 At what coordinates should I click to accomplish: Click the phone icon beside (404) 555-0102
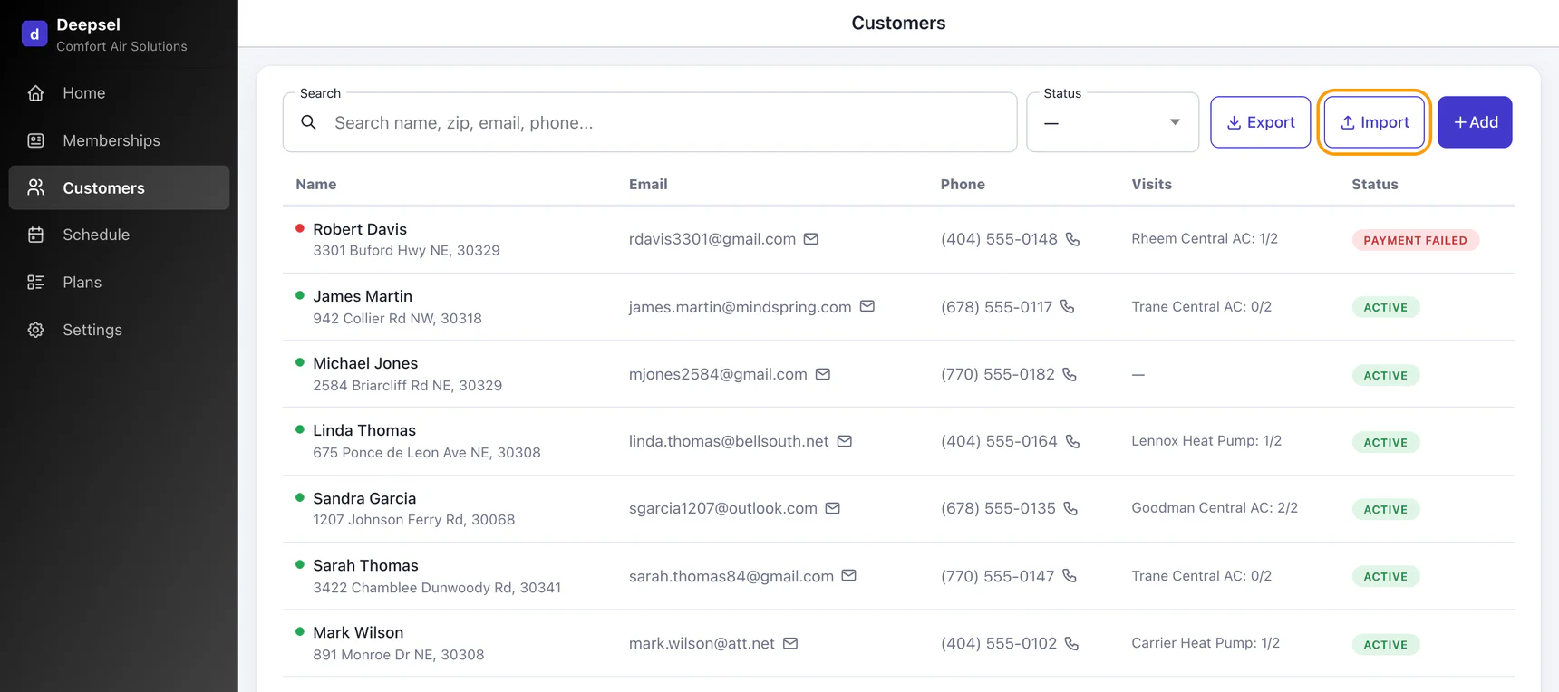coord(1072,643)
